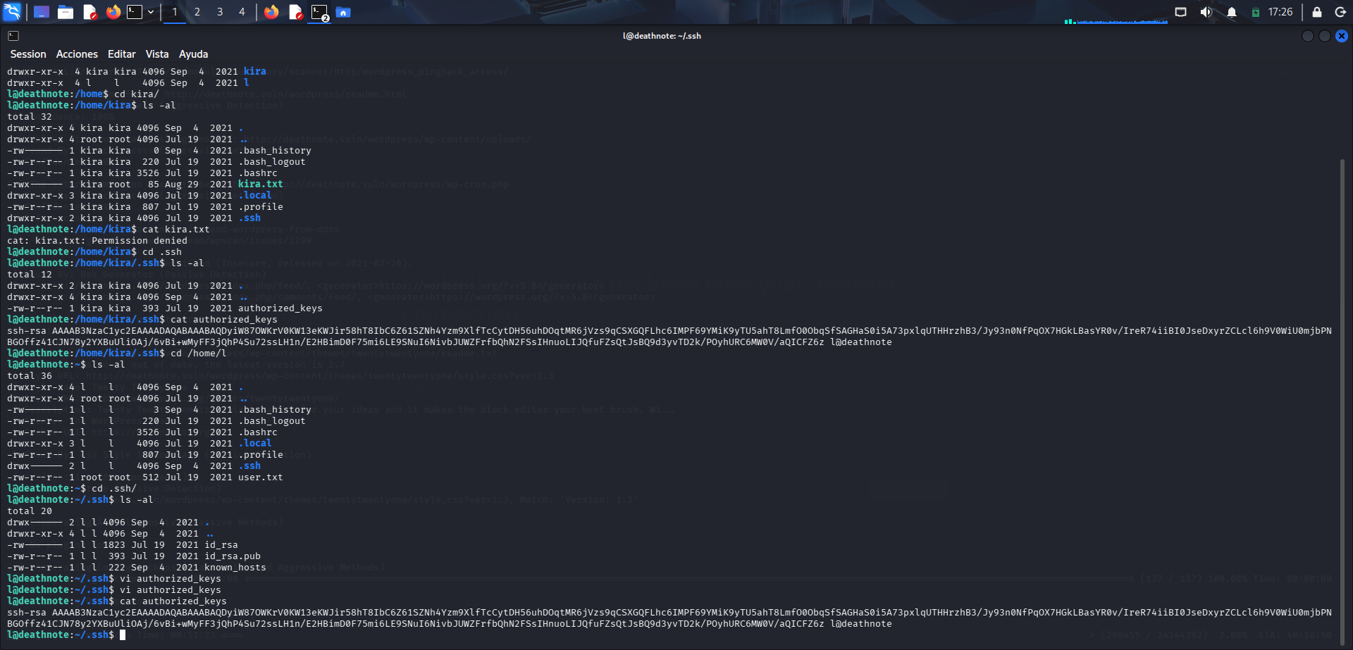Click the terminal launcher icon in the taskbar
The image size is (1353, 650).
coord(134,11)
